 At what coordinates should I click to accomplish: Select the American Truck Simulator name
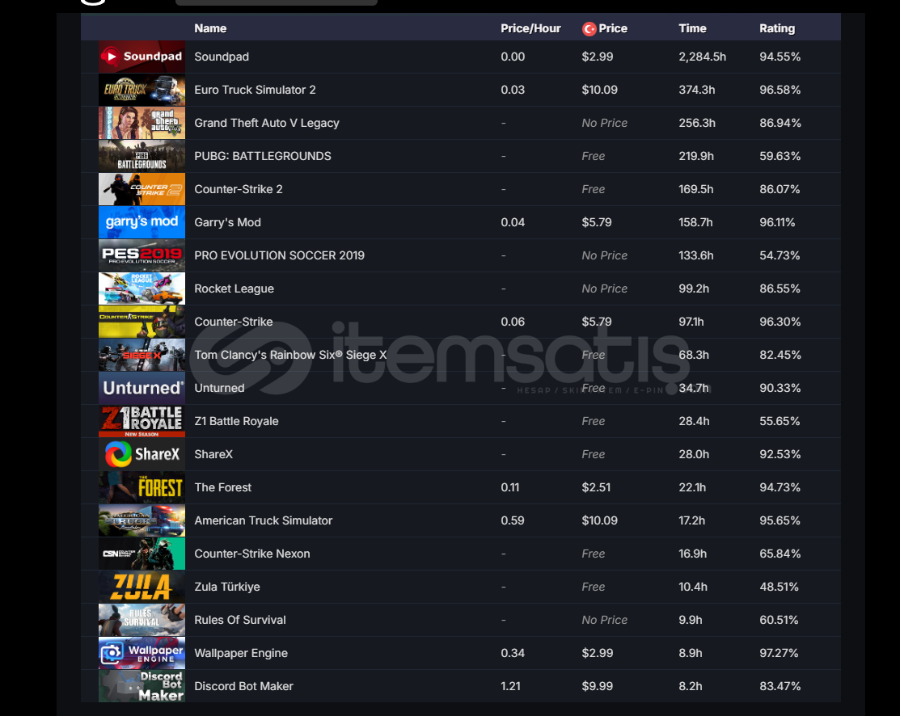click(263, 520)
